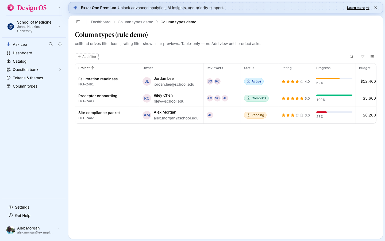385x241 pixels.
Task: Click Exxat One Premium sparkle icon
Action: point(75,8)
